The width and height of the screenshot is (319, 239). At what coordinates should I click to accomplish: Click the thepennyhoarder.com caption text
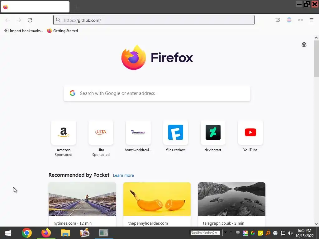pos(148,223)
